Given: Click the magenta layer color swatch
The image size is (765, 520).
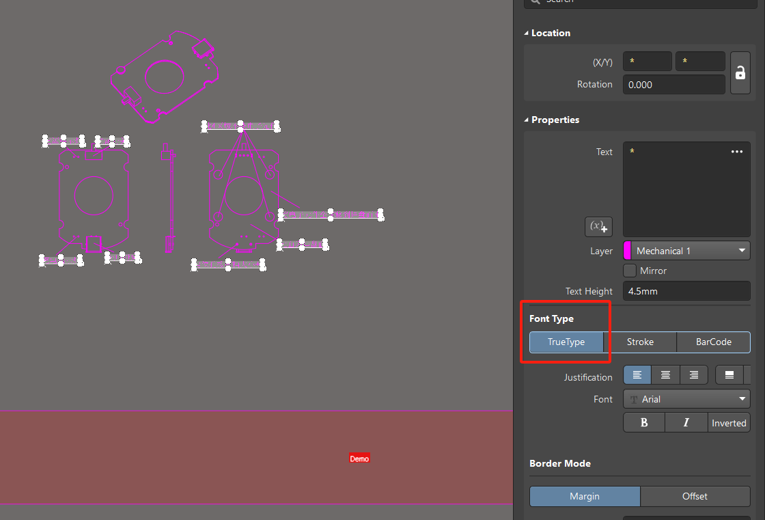Looking at the screenshot, I should tap(628, 251).
